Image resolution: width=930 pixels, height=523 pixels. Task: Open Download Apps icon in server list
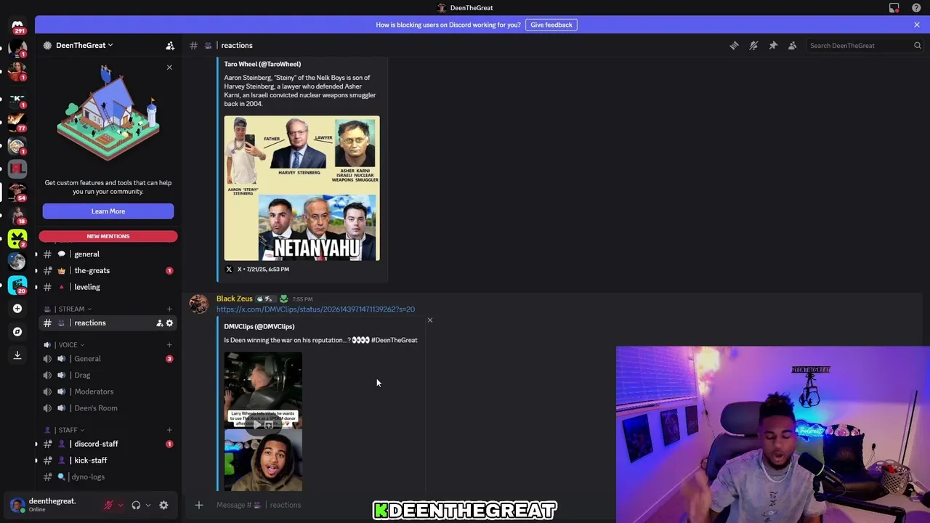pos(17,355)
